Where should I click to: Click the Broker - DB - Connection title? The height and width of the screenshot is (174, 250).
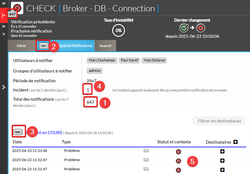[109, 9]
